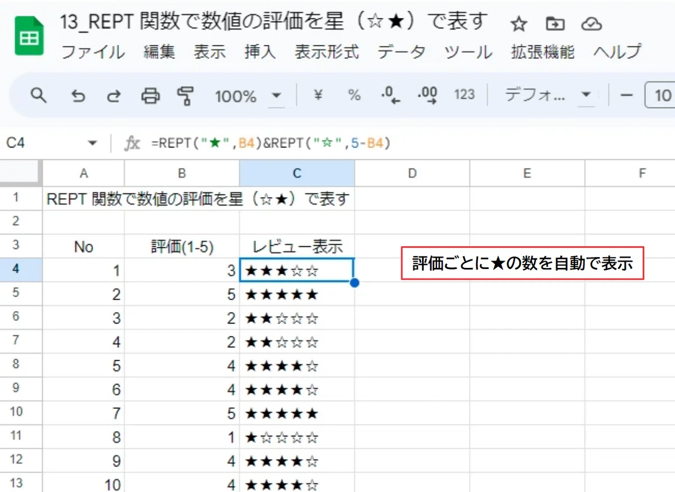The width and height of the screenshot is (675, 492).
Task: Select the レビュー表示 header cell
Action: coord(297,246)
